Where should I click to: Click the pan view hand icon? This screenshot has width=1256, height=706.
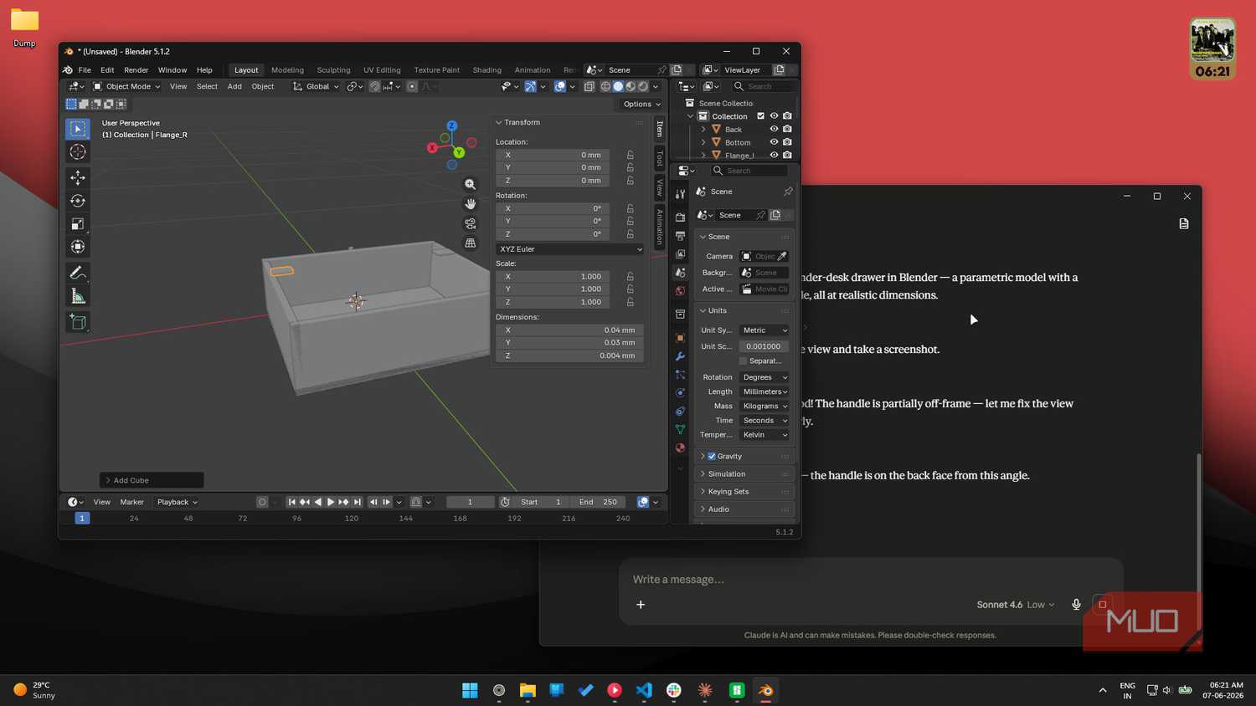(x=471, y=204)
